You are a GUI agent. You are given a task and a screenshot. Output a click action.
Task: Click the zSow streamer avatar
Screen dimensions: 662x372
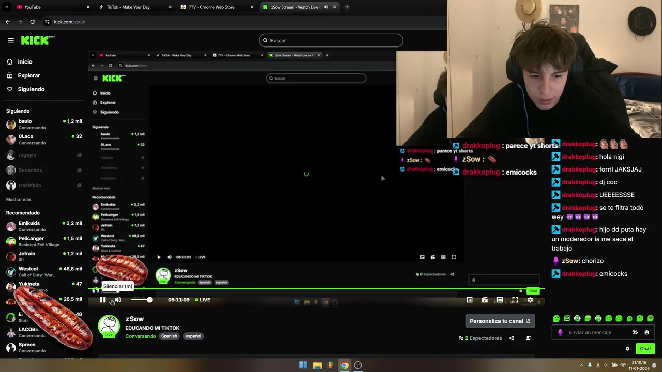(x=109, y=327)
